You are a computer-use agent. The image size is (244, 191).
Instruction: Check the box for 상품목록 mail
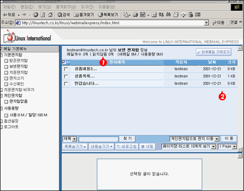point(66,76)
